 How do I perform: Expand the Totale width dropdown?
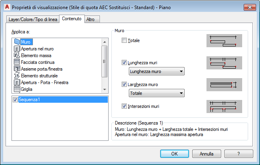point(157,93)
